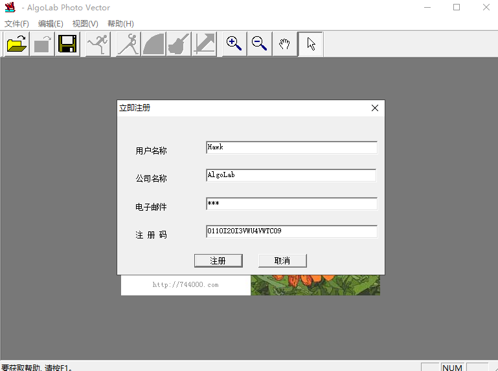The width and height of the screenshot is (498, 371).
Task: Click the diagonal arrow scale icon
Action: pos(204,44)
